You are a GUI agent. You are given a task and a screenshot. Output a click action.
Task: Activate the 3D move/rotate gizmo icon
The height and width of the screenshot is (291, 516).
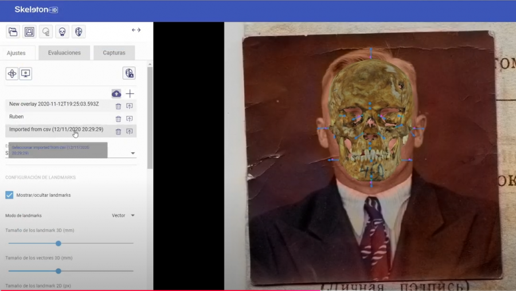pyautogui.click(x=12, y=73)
